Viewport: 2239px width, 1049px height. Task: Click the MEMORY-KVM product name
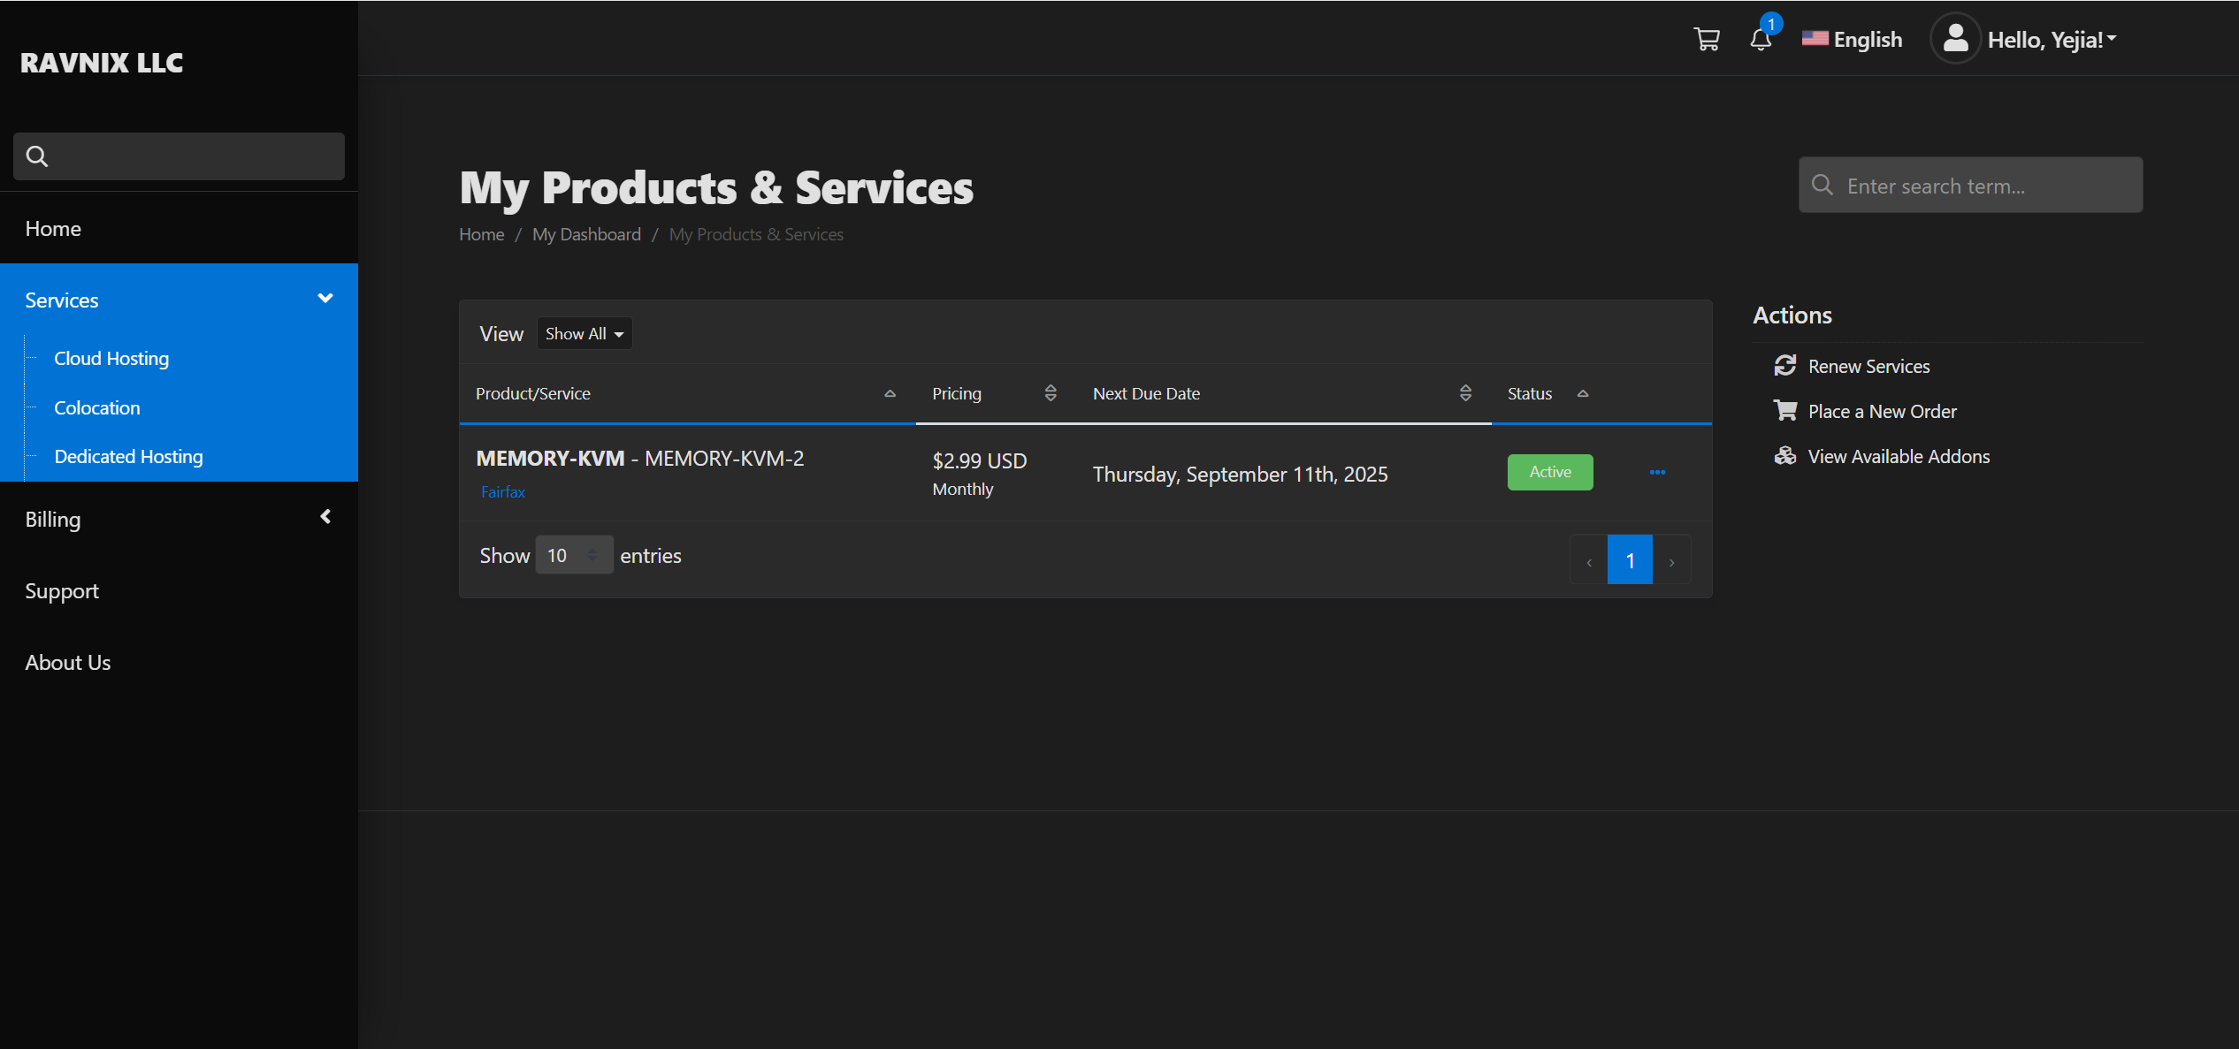coord(550,458)
